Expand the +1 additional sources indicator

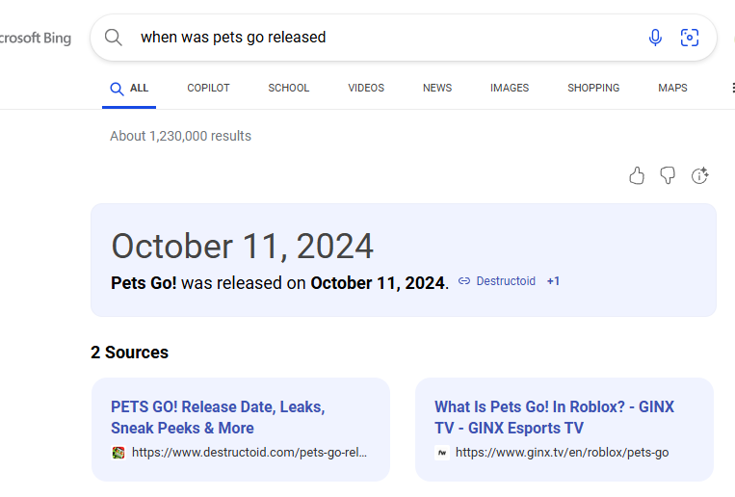coord(553,281)
